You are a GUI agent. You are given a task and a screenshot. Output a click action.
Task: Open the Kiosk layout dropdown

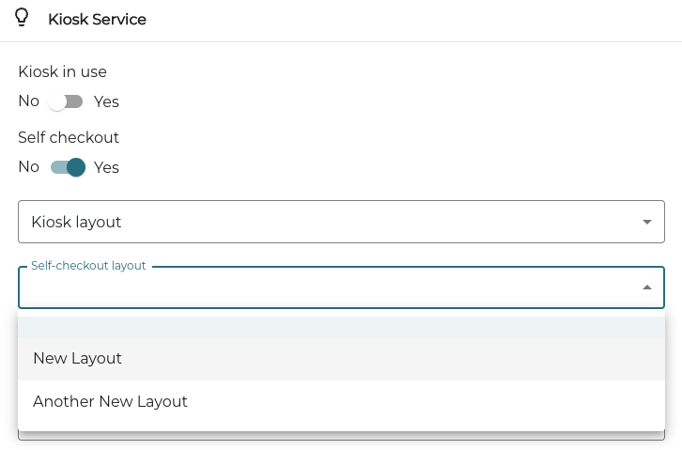[341, 222]
